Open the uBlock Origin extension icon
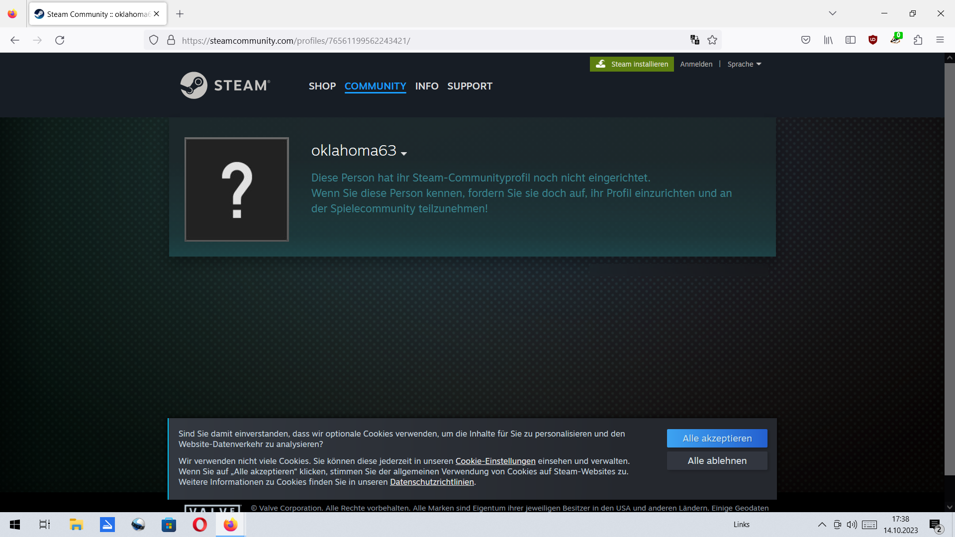Image resolution: width=955 pixels, height=537 pixels. pos(873,40)
